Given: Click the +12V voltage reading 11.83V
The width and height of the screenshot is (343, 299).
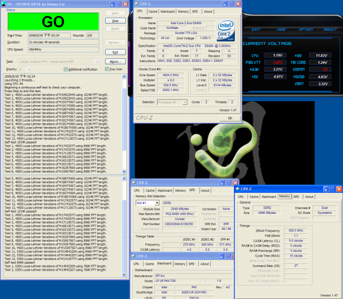Looking at the screenshot, I should tap(320, 56).
